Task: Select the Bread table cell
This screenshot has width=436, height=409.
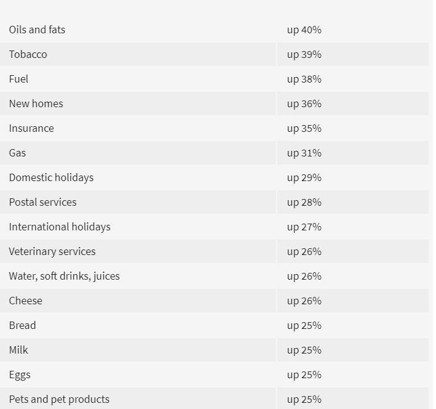Action: 22,325
